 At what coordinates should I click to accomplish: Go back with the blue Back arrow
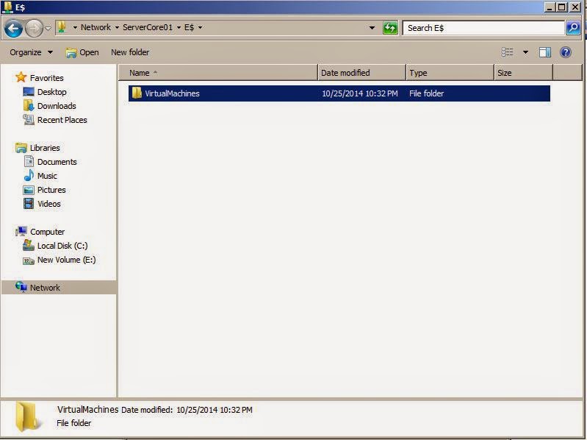[13, 28]
